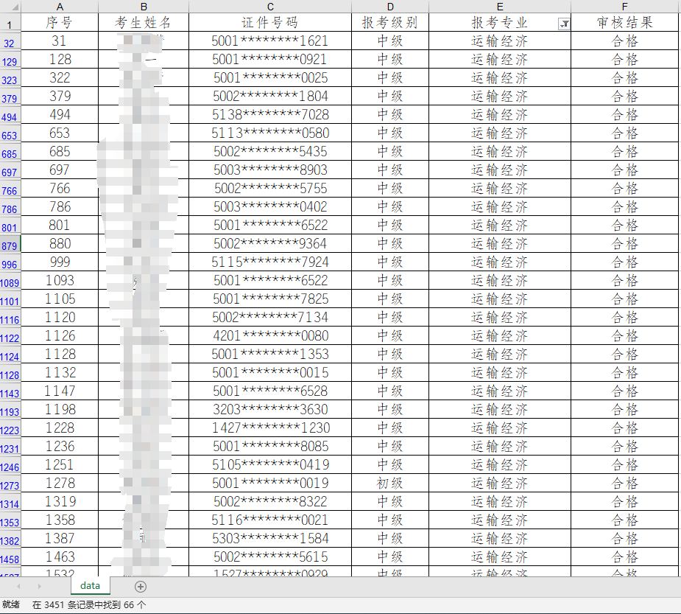Select sequence number cell 1147
The width and height of the screenshot is (681, 614).
coord(60,391)
